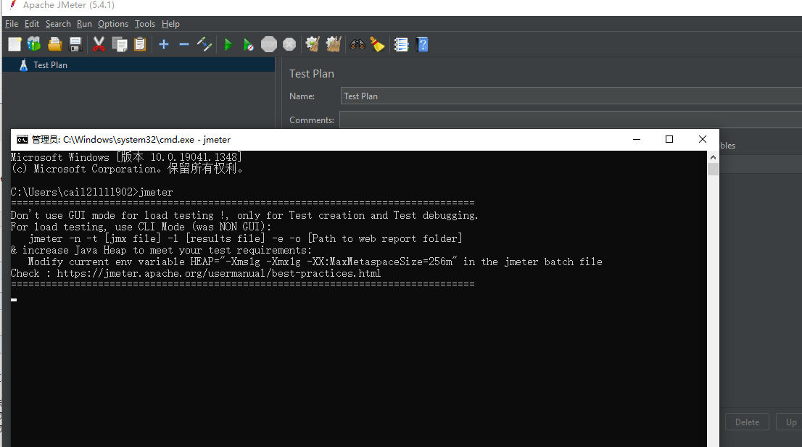This screenshot has width=802, height=447.
Task: Close the cmd.exe jmeter window
Action: tap(702, 140)
